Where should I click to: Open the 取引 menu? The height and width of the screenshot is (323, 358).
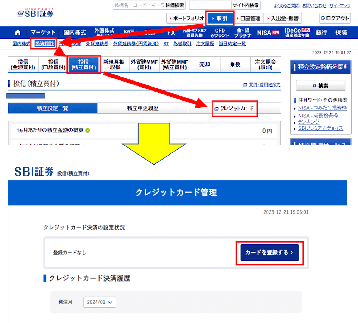(x=220, y=18)
